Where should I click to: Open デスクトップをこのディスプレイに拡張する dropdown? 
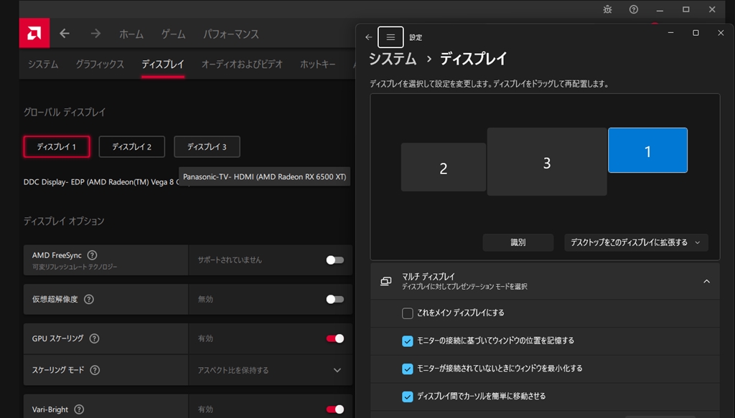coord(636,242)
